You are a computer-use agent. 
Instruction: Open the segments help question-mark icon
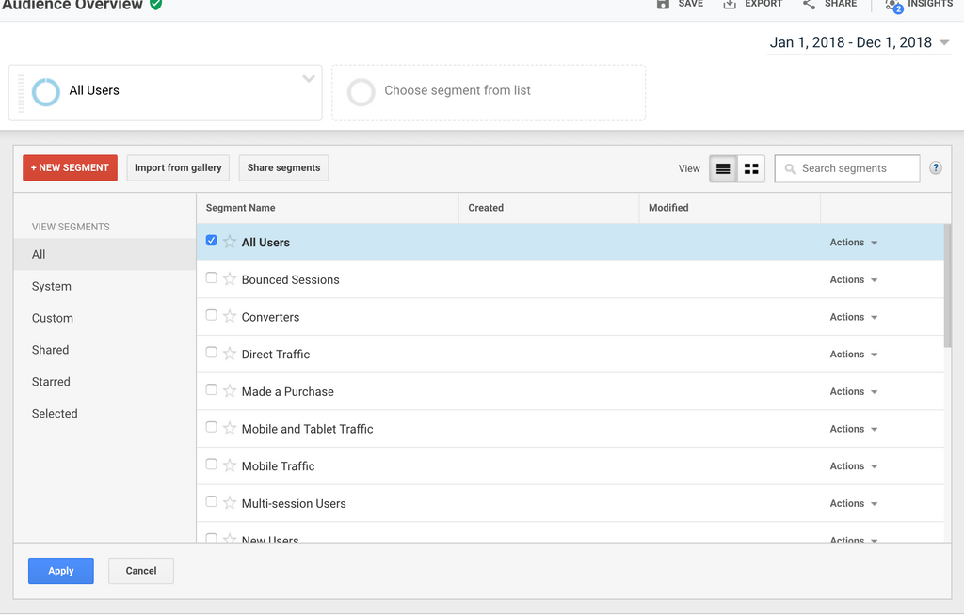point(935,168)
